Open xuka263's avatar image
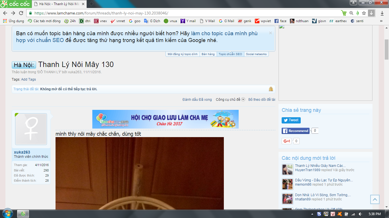The image size is (389, 218). tap(31, 129)
